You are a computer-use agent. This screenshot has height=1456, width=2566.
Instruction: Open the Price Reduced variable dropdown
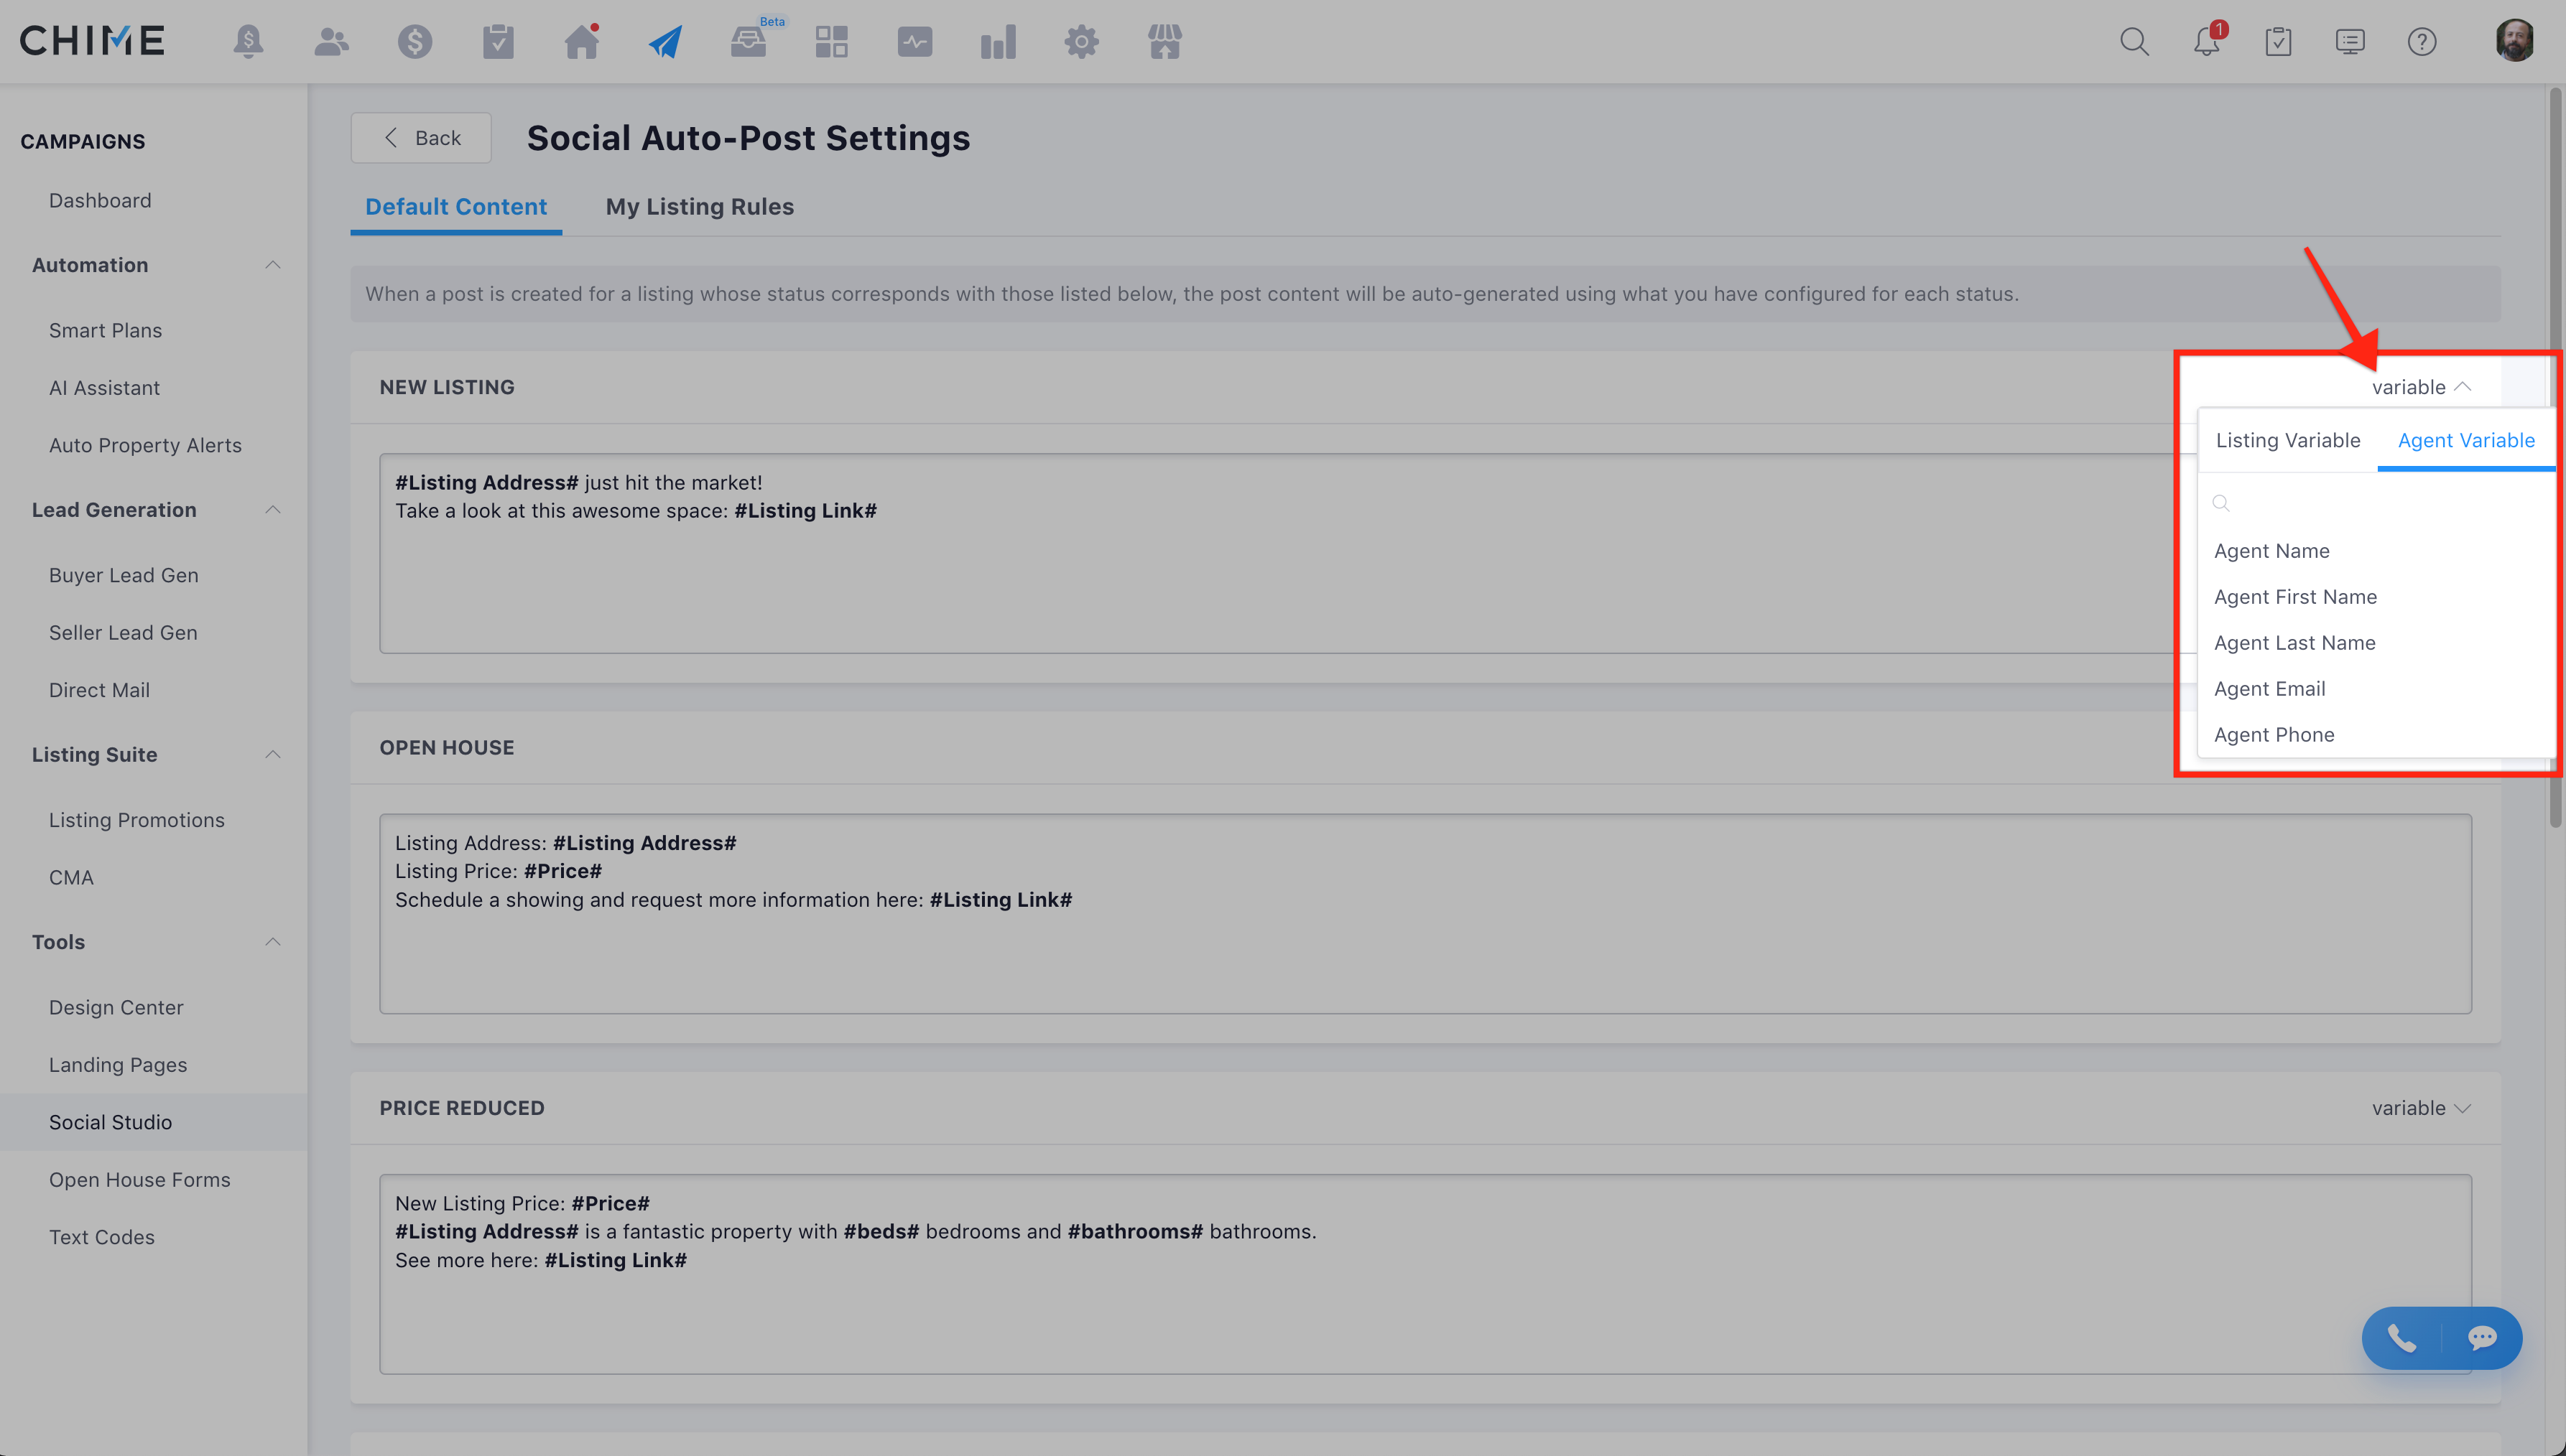2421,1108
